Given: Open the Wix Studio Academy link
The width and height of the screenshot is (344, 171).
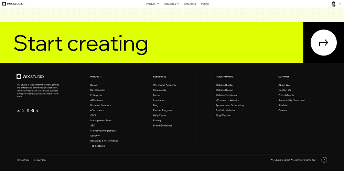Looking at the screenshot, I should (x=164, y=85).
